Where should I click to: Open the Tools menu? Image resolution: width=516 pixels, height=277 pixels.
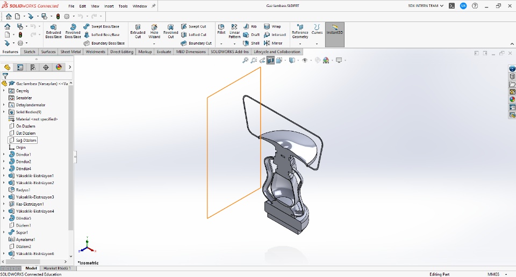pos(123,6)
